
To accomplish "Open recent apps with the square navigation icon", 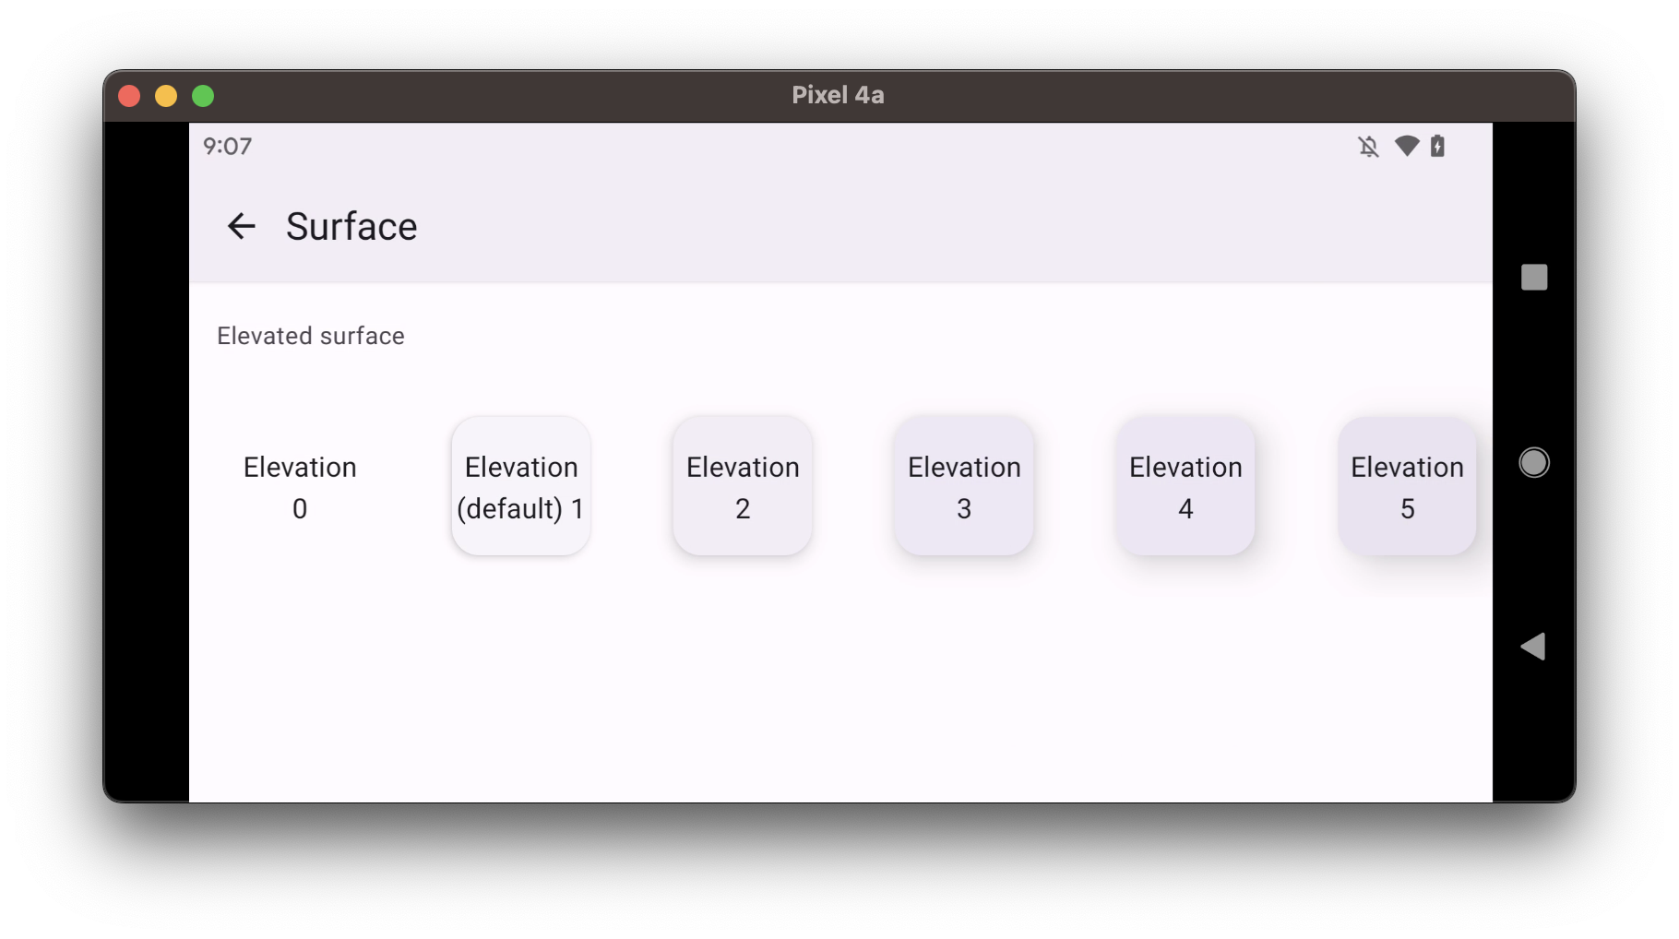I will [x=1534, y=277].
